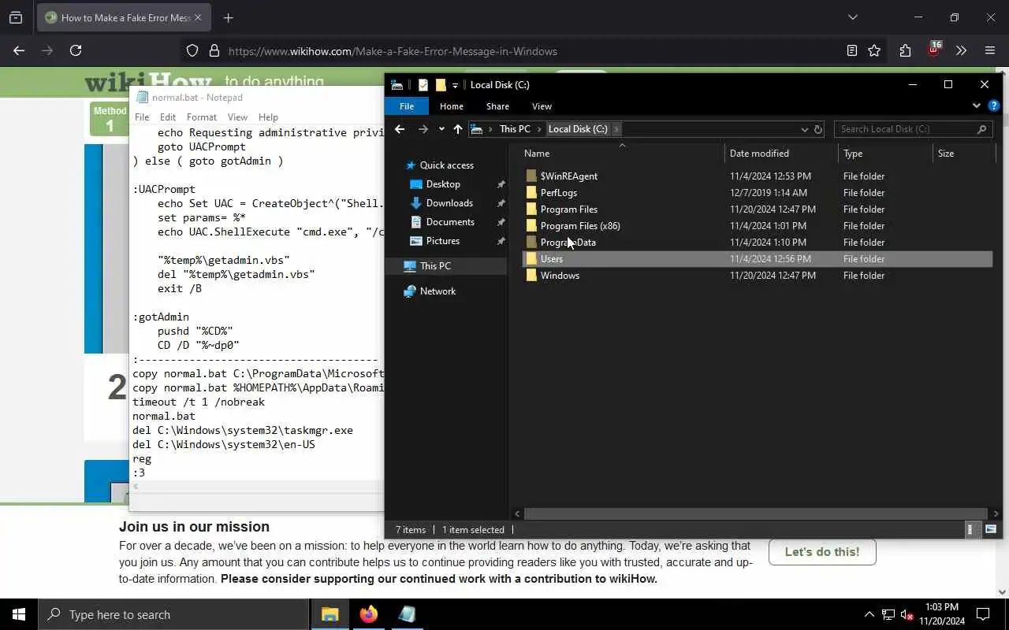Screen dimensions: 1009x630
Task: Open the File tab in Explorer
Action: click(x=407, y=106)
